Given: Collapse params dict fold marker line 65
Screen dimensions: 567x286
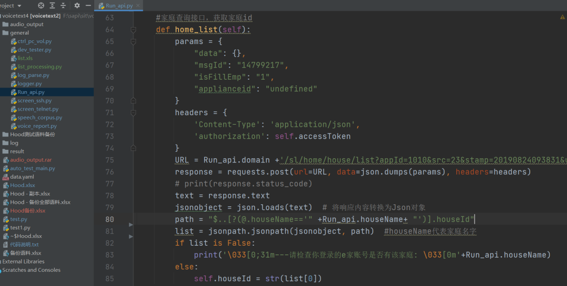Looking at the screenshot, I should (x=133, y=41).
